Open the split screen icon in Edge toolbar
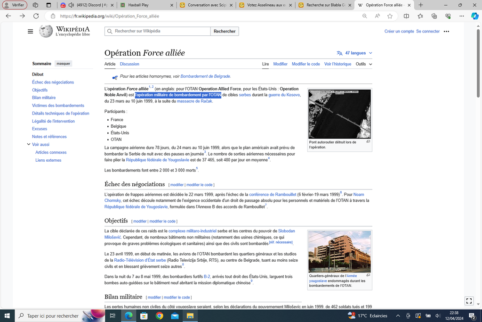This screenshot has width=482, height=322. (x=406, y=16)
